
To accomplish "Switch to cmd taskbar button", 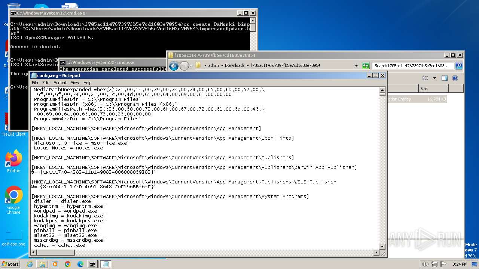I will coord(92,264).
